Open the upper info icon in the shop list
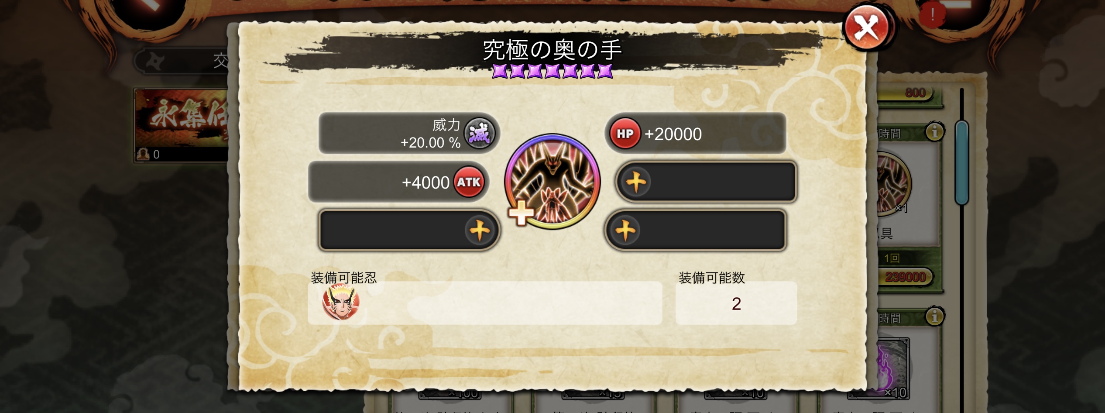Screen dimensions: 1105x413 tap(935, 132)
